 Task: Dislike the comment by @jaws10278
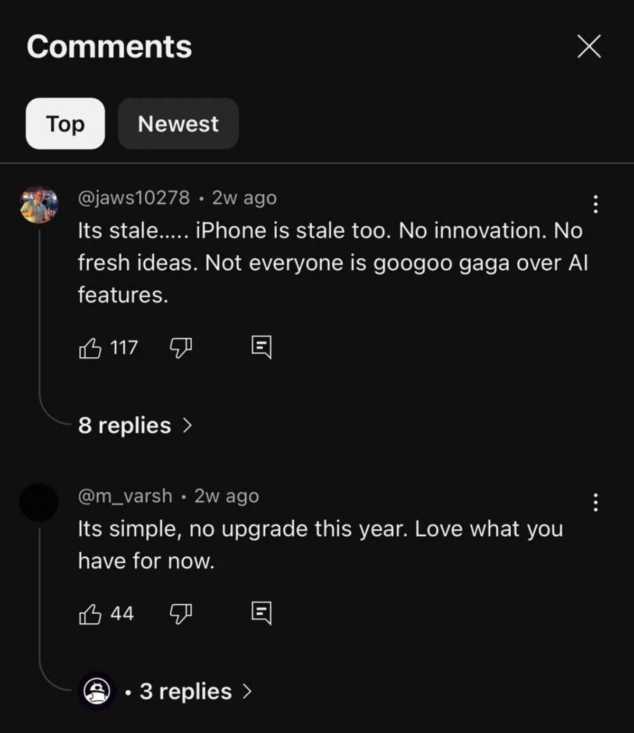180,348
